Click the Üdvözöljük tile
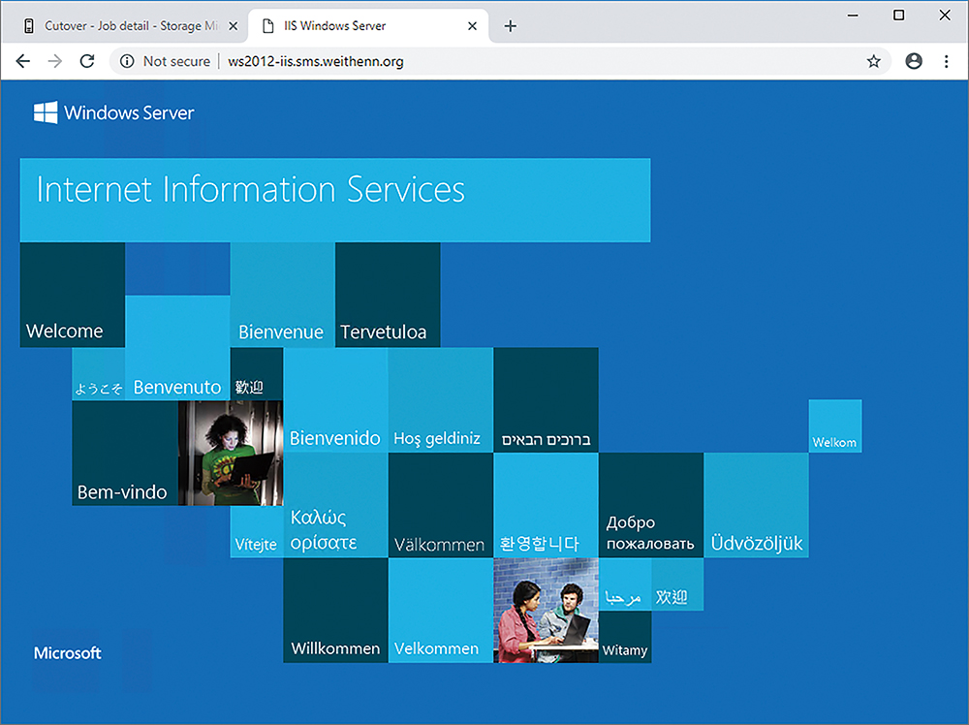The image size is (969, 725). click(x=756, y=505)
